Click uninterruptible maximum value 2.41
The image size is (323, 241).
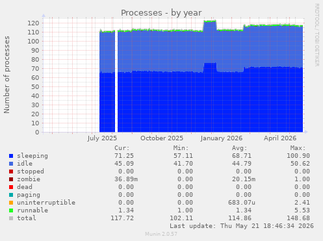point(302,203)
